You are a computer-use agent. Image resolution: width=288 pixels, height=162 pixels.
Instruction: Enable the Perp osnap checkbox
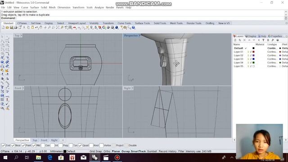61,145
